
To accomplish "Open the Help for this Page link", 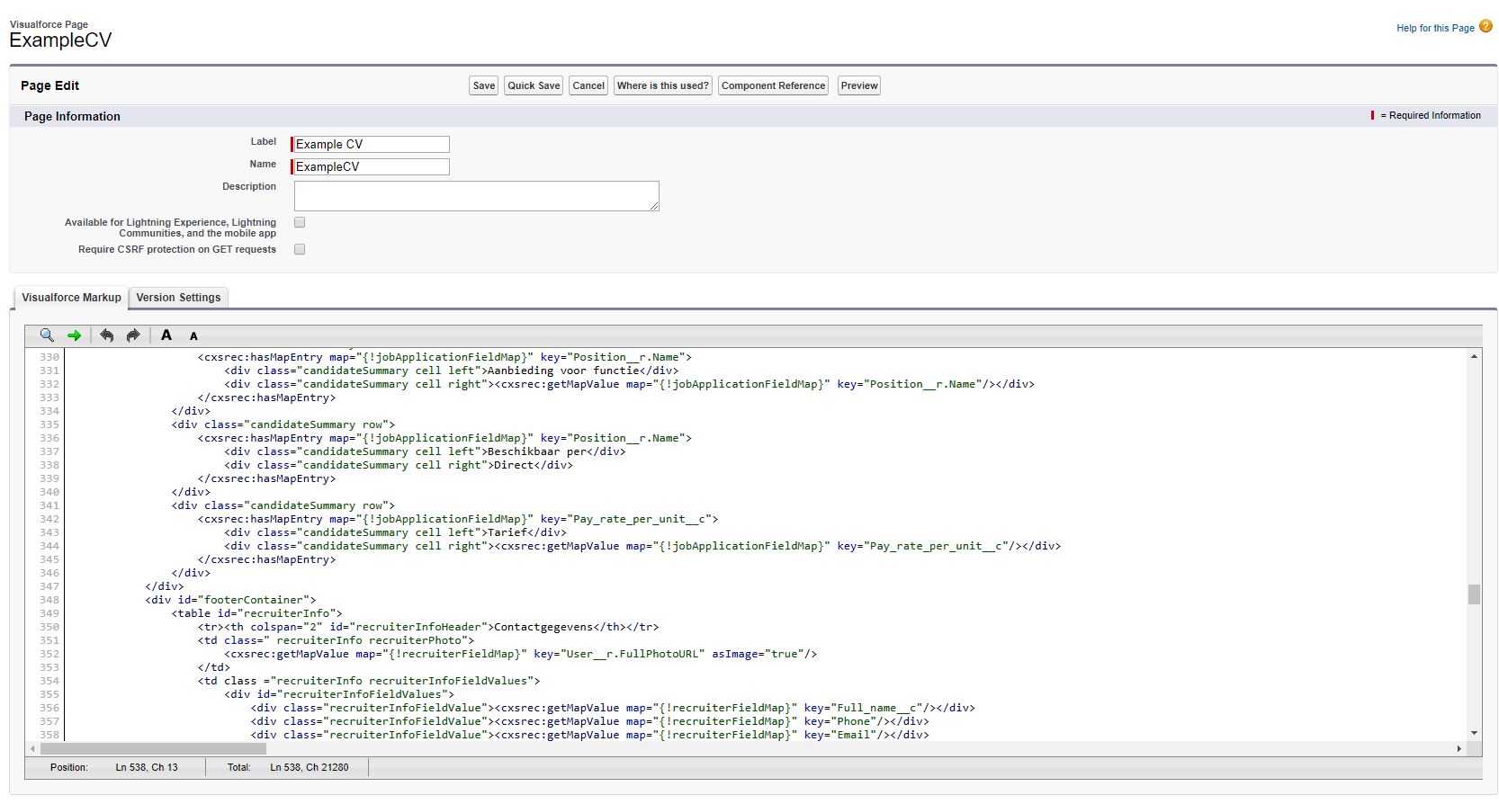I will coord(1435,28).
